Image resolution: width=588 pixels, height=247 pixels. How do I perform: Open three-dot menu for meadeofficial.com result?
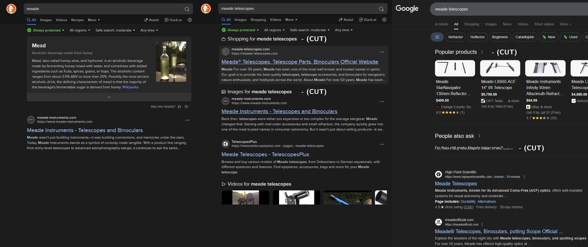[482, 224]
